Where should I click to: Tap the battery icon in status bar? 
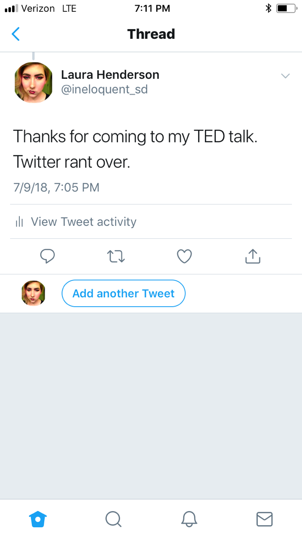coord(286,8)
